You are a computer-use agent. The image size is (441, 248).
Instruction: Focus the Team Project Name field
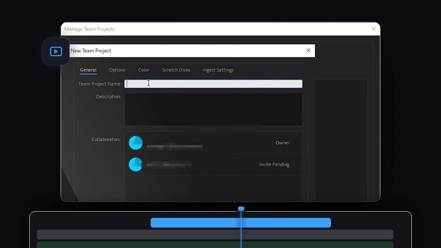pyautogui.click(x=214, y=84)
